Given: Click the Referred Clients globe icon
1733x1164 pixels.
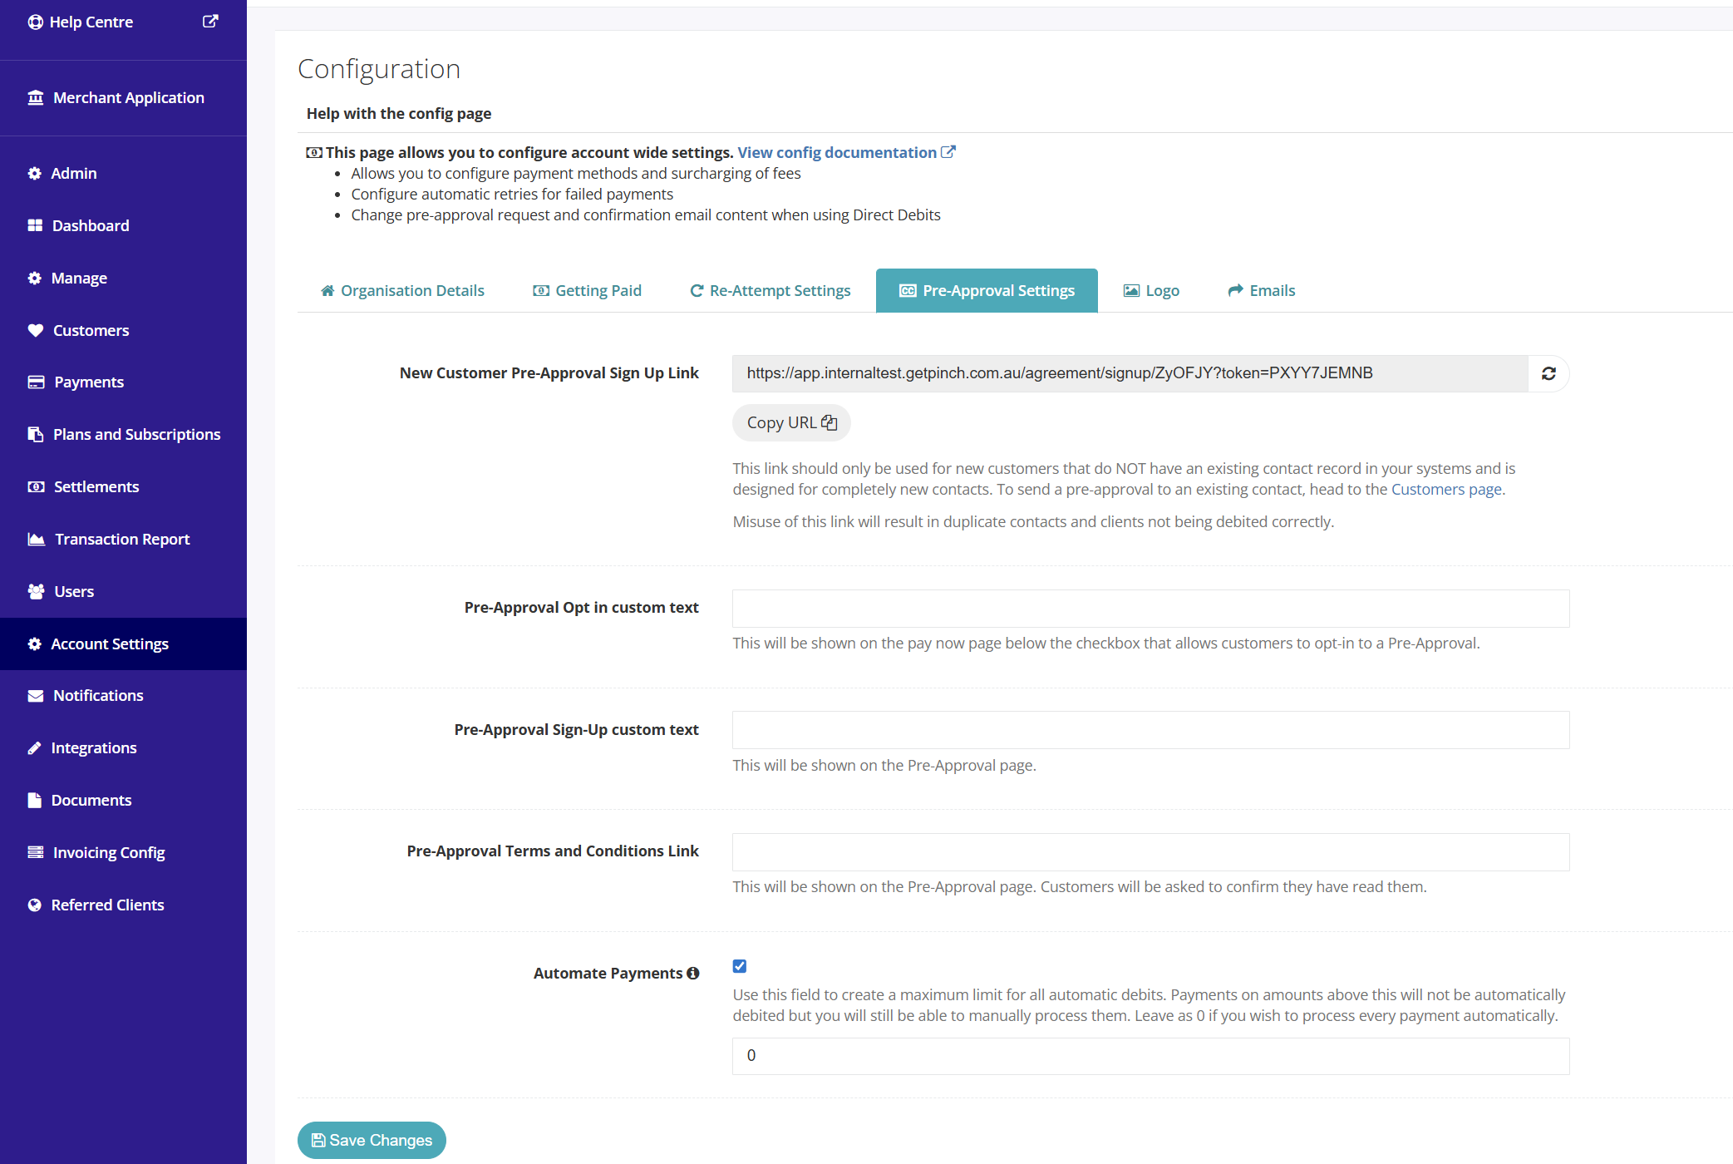Looking at the screenshot, I should click(x=34, y=905).
